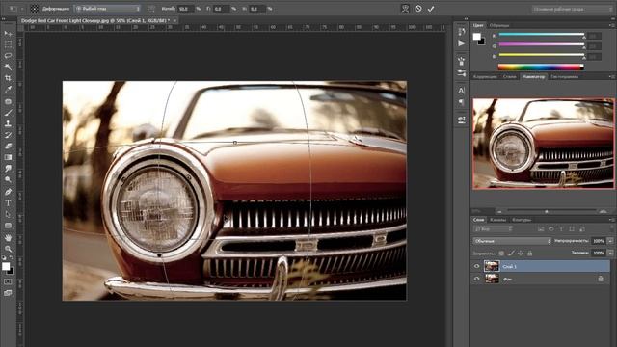Open the layer filter type dropdown
Screen dimensions: 617x347
tap(494, 228)
